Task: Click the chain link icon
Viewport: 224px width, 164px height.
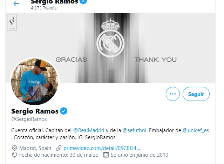Action: (59, 148)
